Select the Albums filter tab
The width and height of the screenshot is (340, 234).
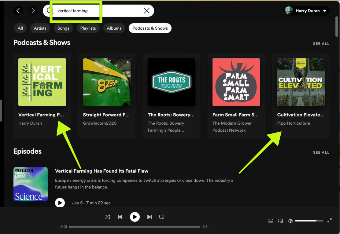(x=114, y=28)
